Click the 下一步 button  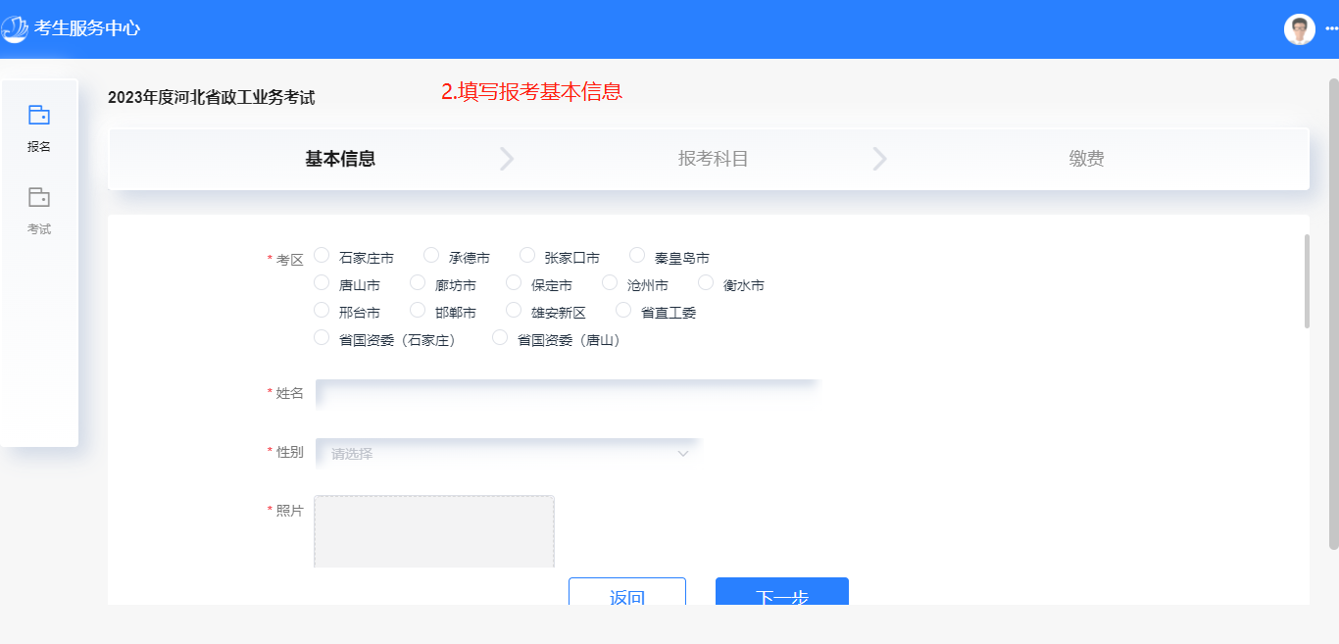[x=781, y=593]
